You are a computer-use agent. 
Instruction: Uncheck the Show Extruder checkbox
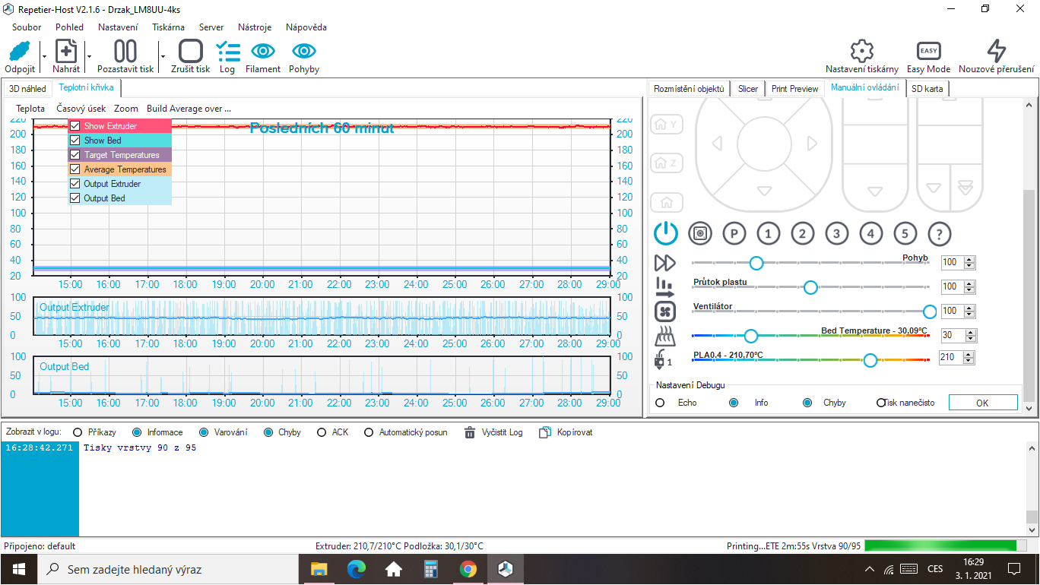click(75, 126)
